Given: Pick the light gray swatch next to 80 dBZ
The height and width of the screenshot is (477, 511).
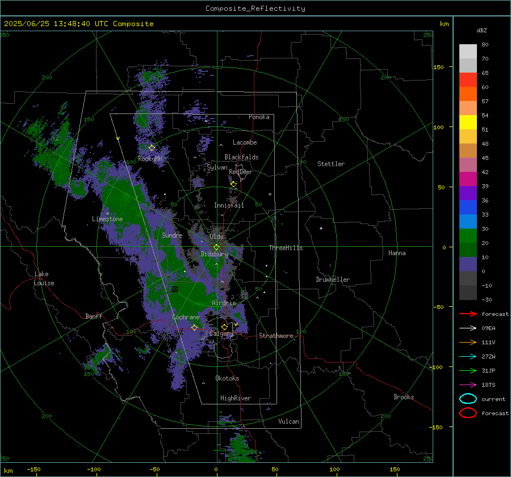Looking at the screenshot, I should point(468,52).
